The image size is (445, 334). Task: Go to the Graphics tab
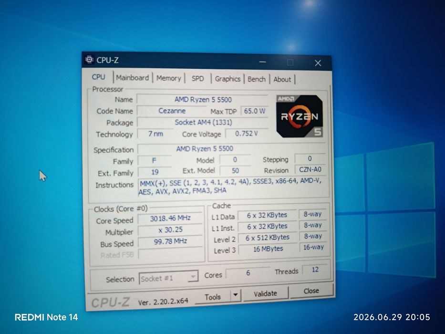click(x=228, y=79)
